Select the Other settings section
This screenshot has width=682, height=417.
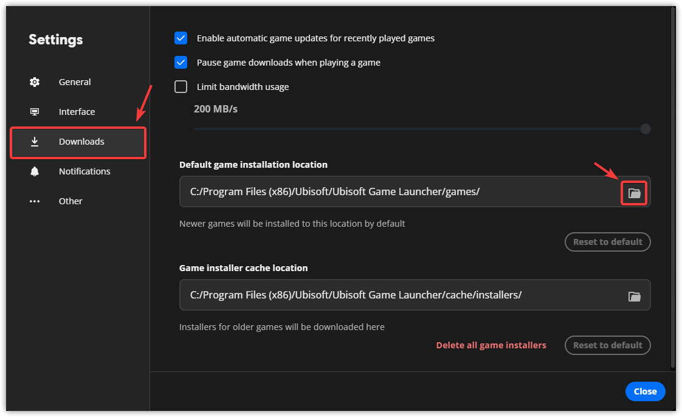(71, 201)
